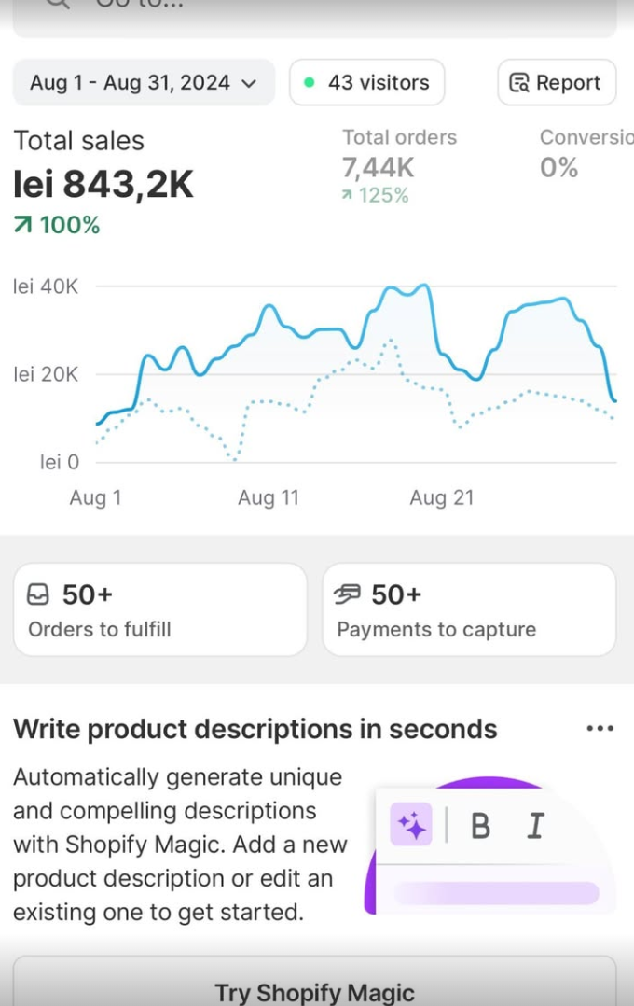Open the Aug 1 - Aug 31, 2024 date dropdown
Screen dimensions: 634x1006
coord(143,83)
